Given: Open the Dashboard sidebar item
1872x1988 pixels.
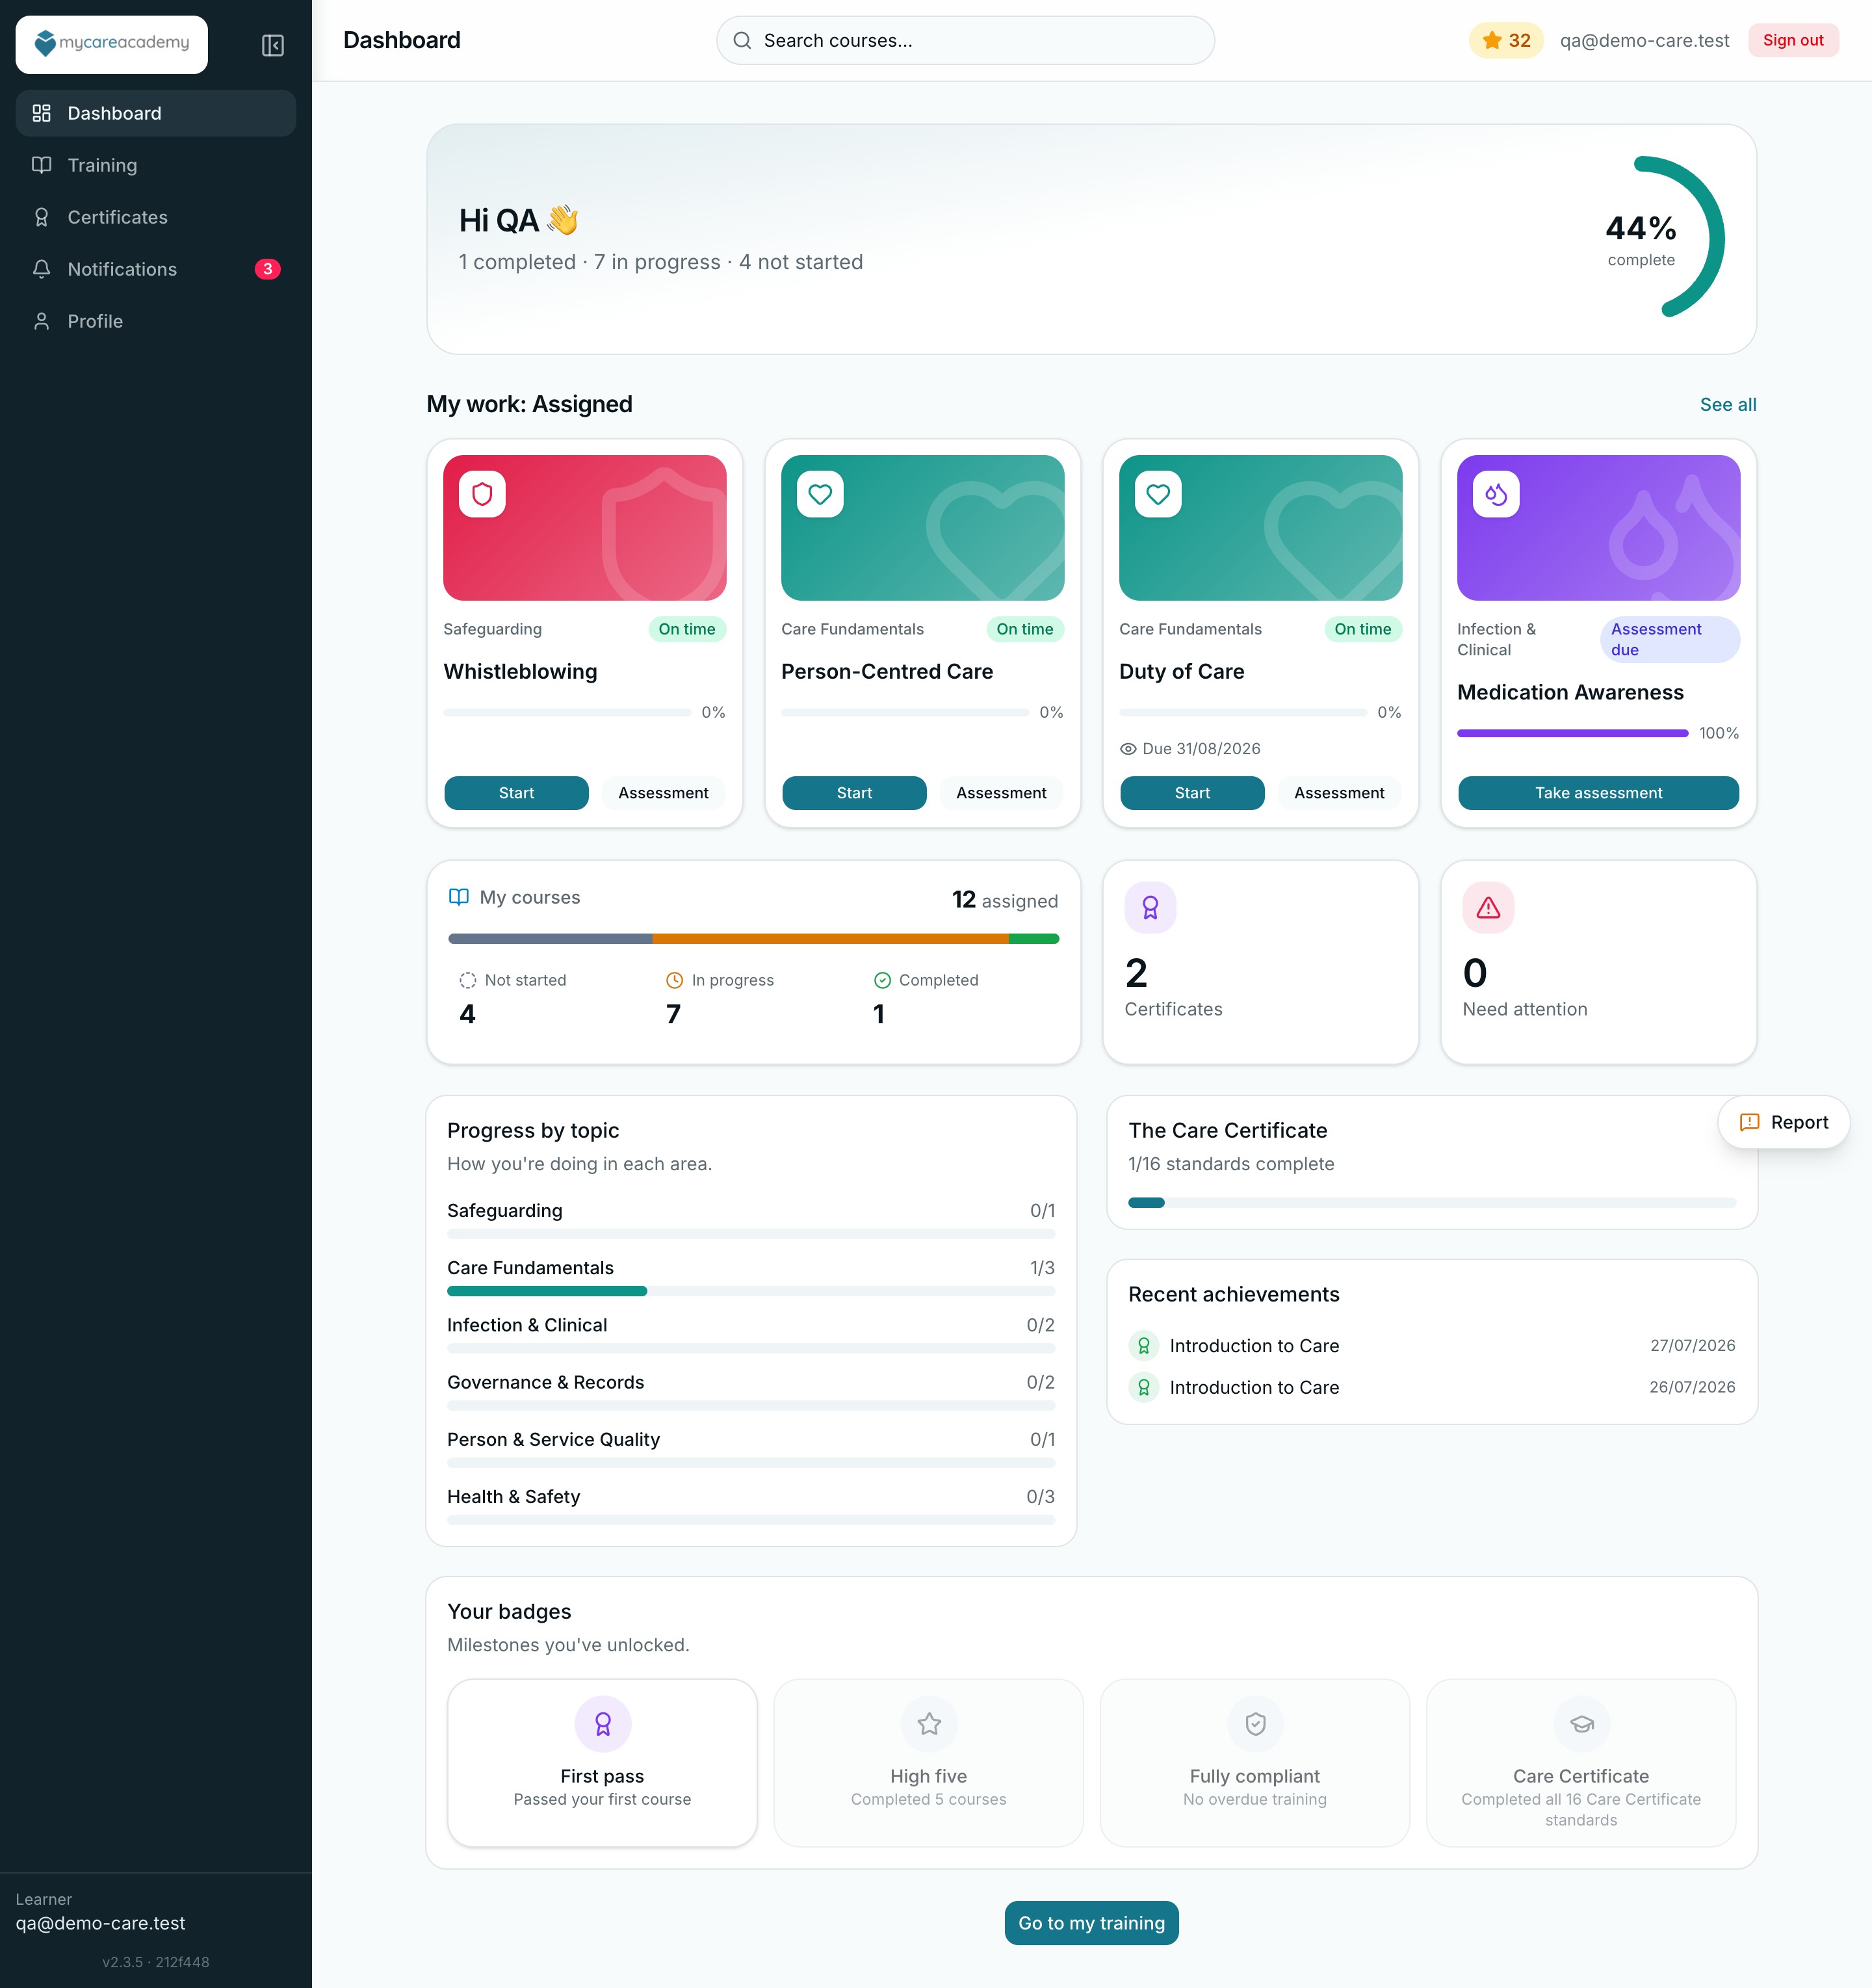Looking at the screenshot, I should click(156, 113).
